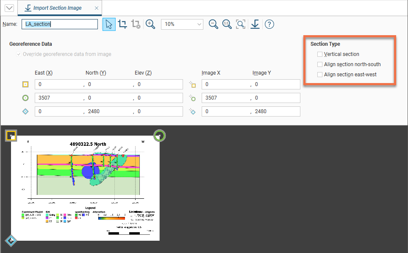The height and width of the screenshot is (253, 408).
Task: Expand the tab list chevron dropdown
Action: pyautogui.click(x=9, y=8)
